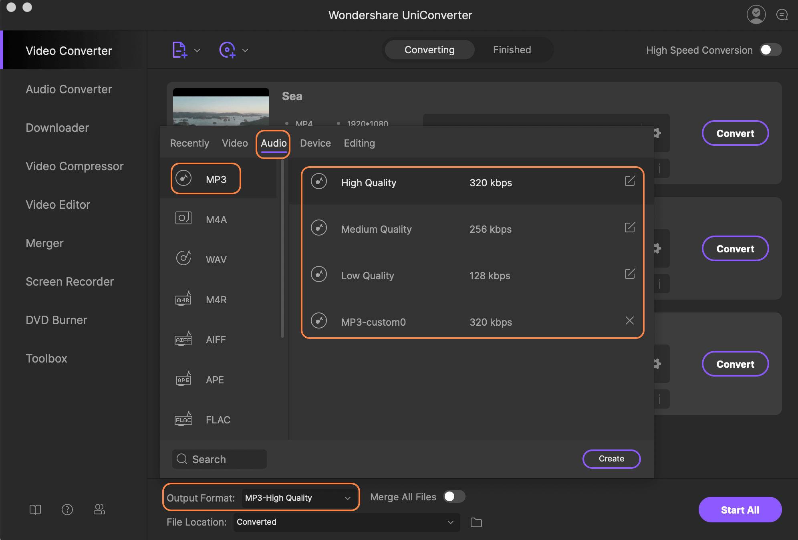Select High Quality 320 kbps preset

click(x=472, y=182)
